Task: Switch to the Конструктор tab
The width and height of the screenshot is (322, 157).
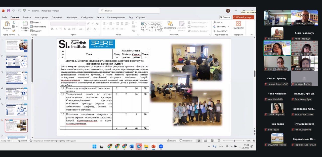Action: click(x=41, y=17)
